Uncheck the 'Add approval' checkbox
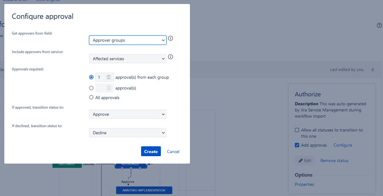 297,145
